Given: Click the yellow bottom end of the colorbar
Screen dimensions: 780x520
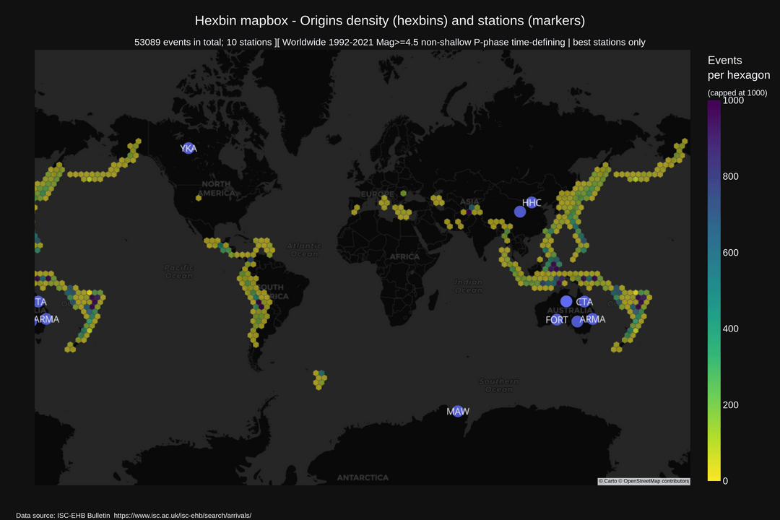Looking at the screenshot, I should click(x=713, y=477).
